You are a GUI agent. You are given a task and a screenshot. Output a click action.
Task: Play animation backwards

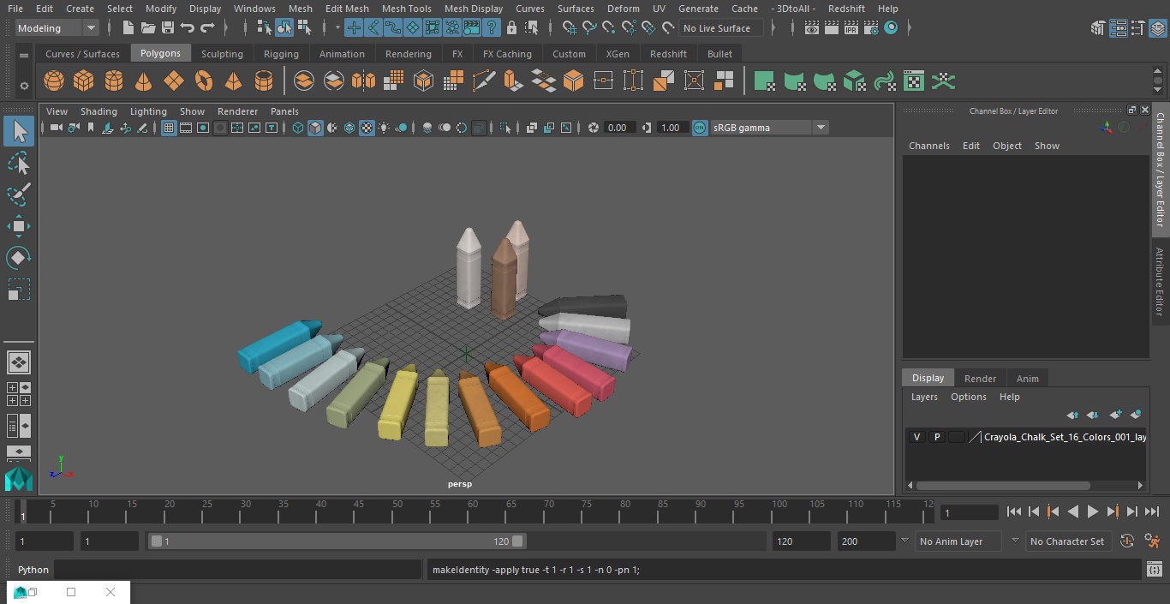coord(1073,511)
